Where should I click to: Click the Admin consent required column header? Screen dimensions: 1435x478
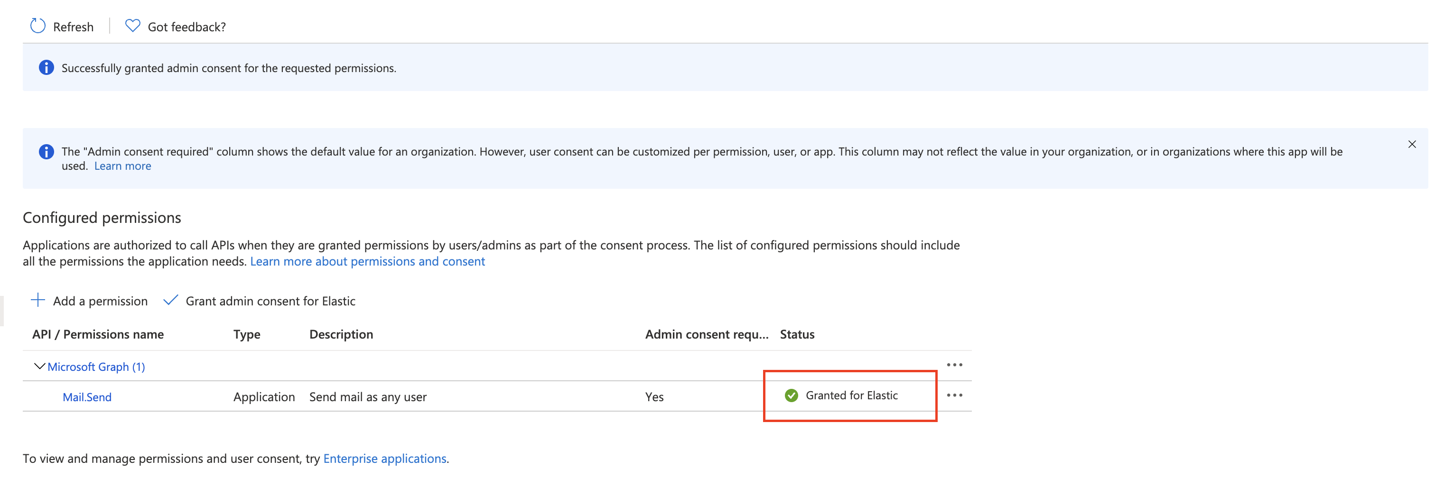point(706,334)
